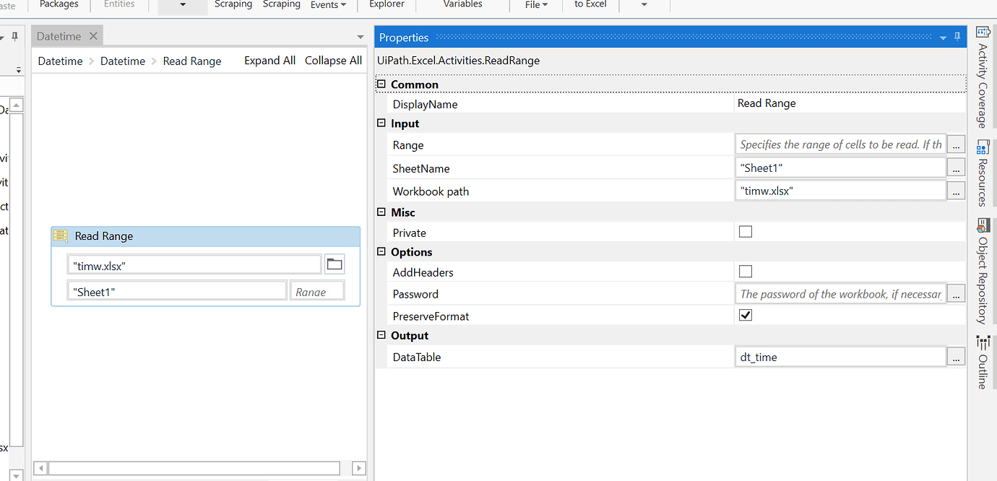The image size is (997, 481).
Task: Go to first Datetime breadcrumb
Action: 60,61
